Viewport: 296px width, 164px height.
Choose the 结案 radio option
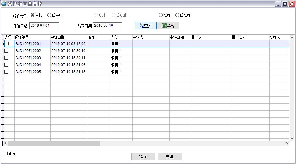point(161,15)
